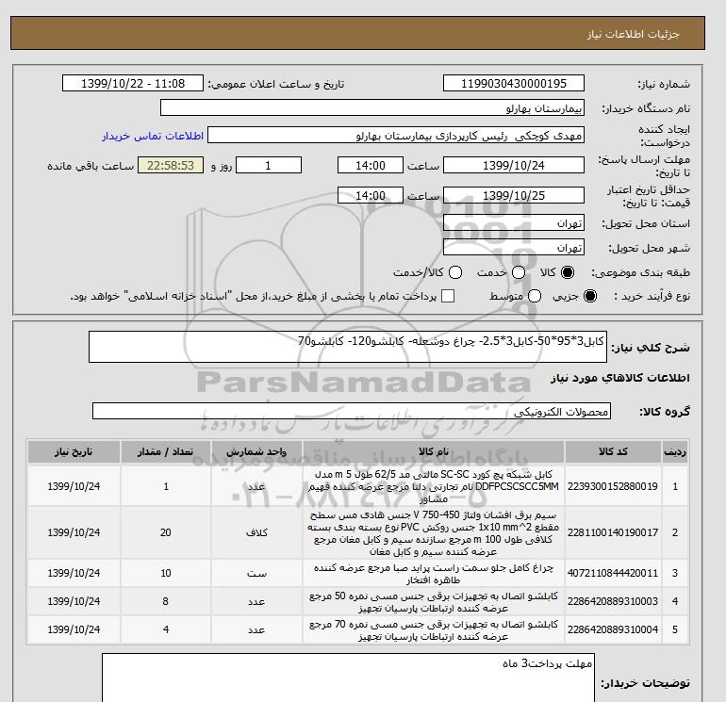The image size is (726, 702).
Task: Click the goods group محصولات الکترونیکی field
Action: point(352,411)
